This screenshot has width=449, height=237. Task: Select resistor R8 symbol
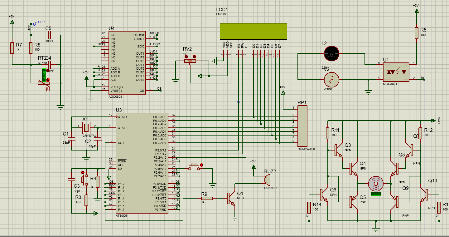(x=31, y=48)
